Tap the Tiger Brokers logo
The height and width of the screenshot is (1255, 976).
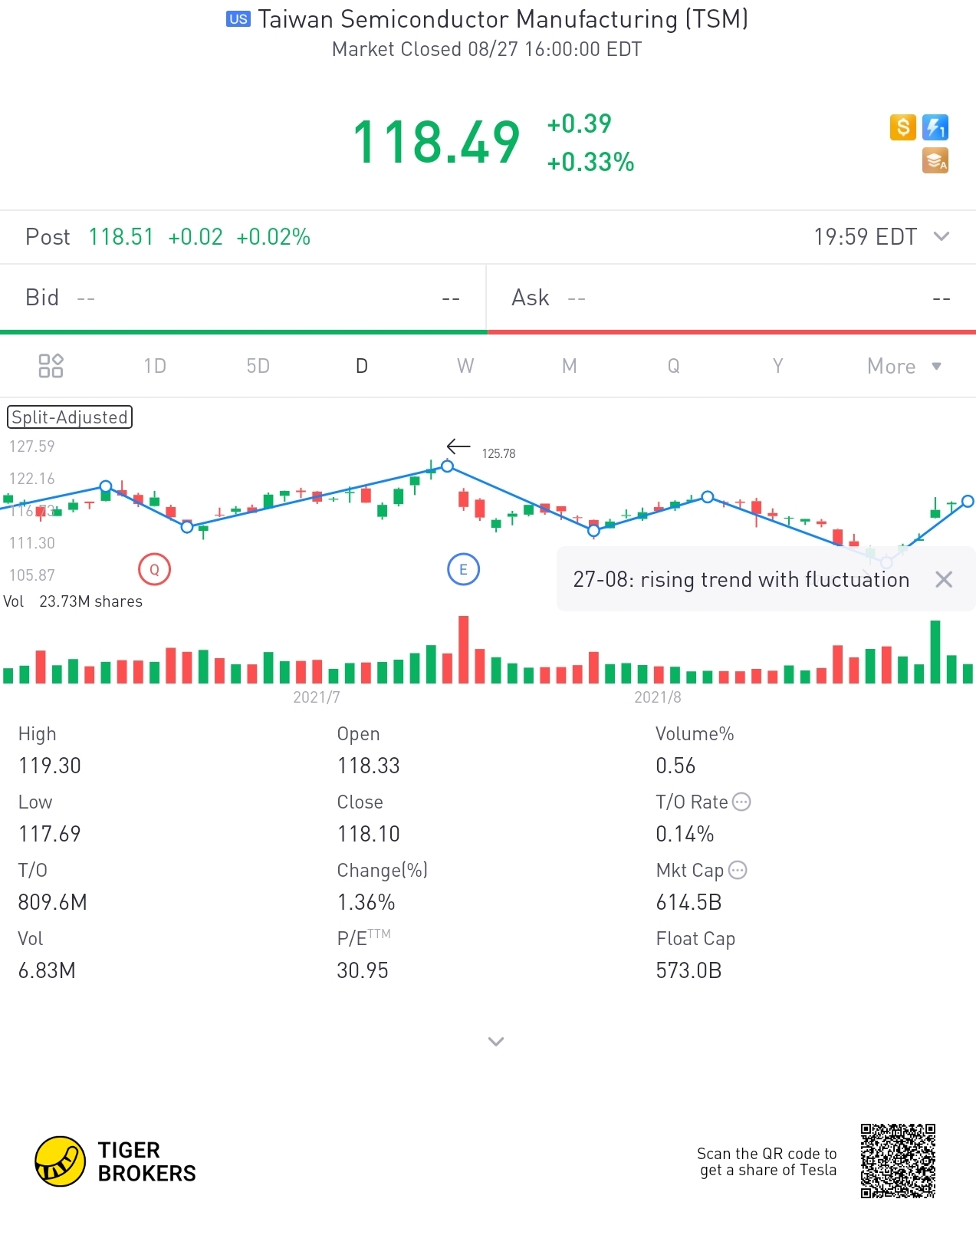click(116, 1161)
